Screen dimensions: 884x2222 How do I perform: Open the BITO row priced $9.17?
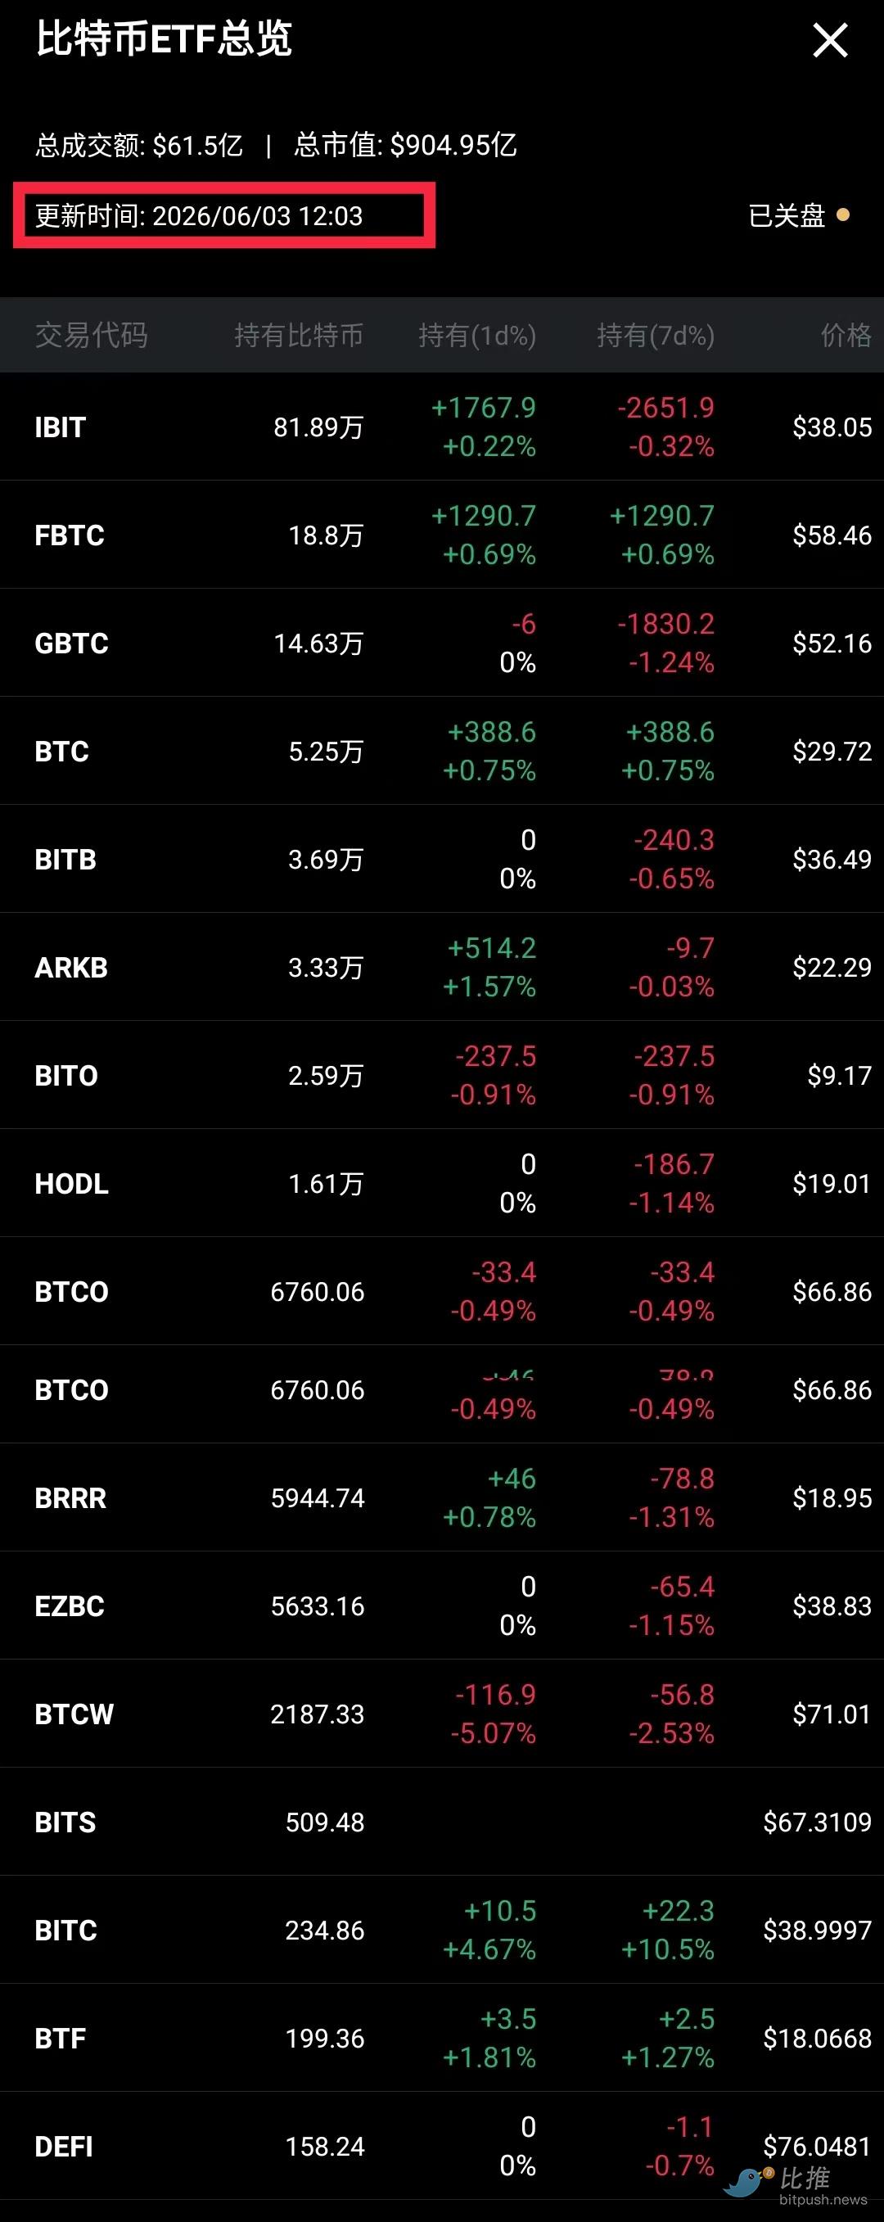coord(441,1076)
